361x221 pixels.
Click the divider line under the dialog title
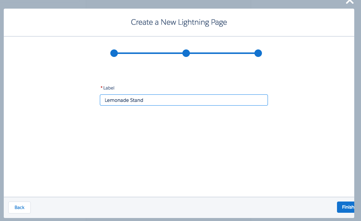pyautogui.click(x=179, y=36)
